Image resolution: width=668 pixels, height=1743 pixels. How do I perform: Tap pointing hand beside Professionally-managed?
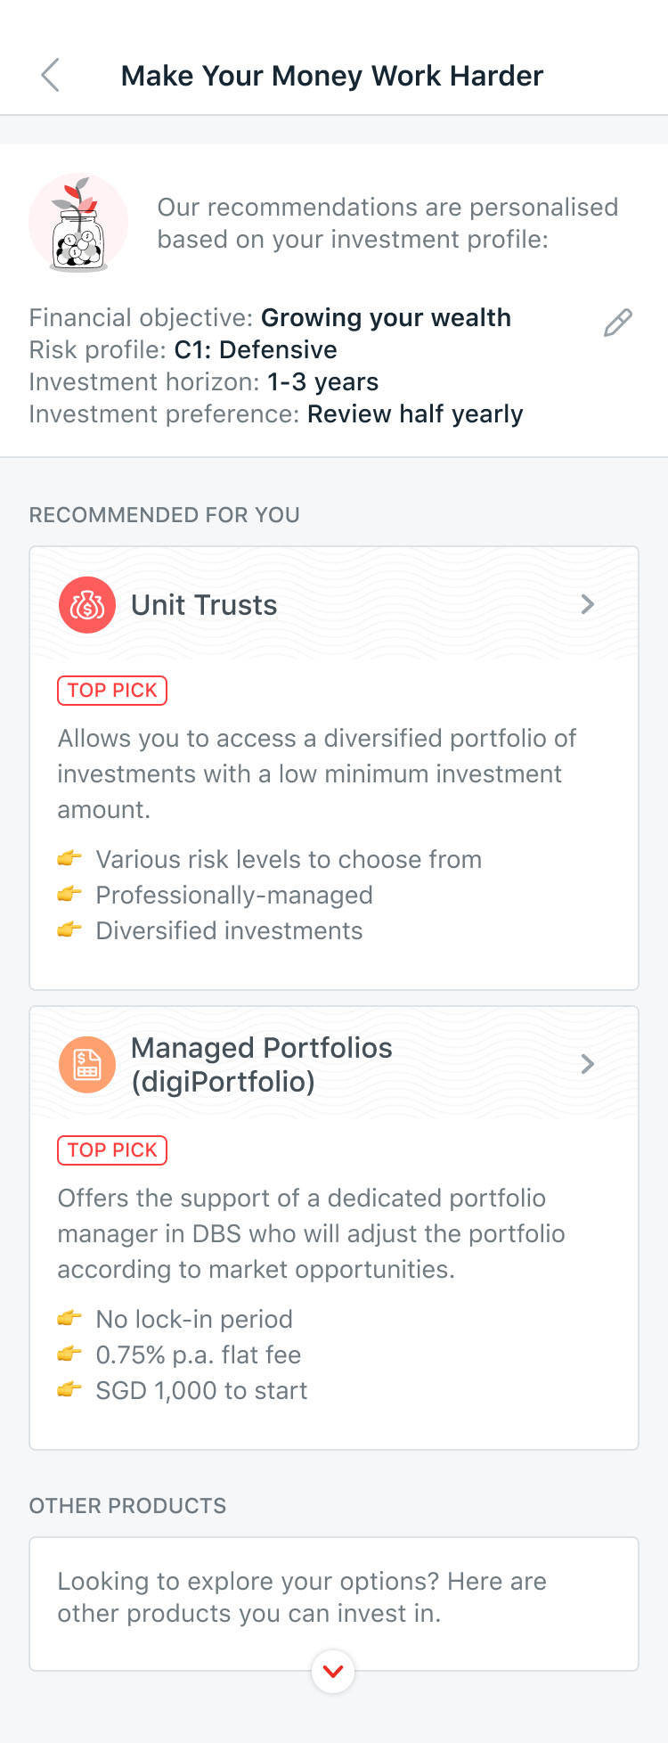(69, 894)
